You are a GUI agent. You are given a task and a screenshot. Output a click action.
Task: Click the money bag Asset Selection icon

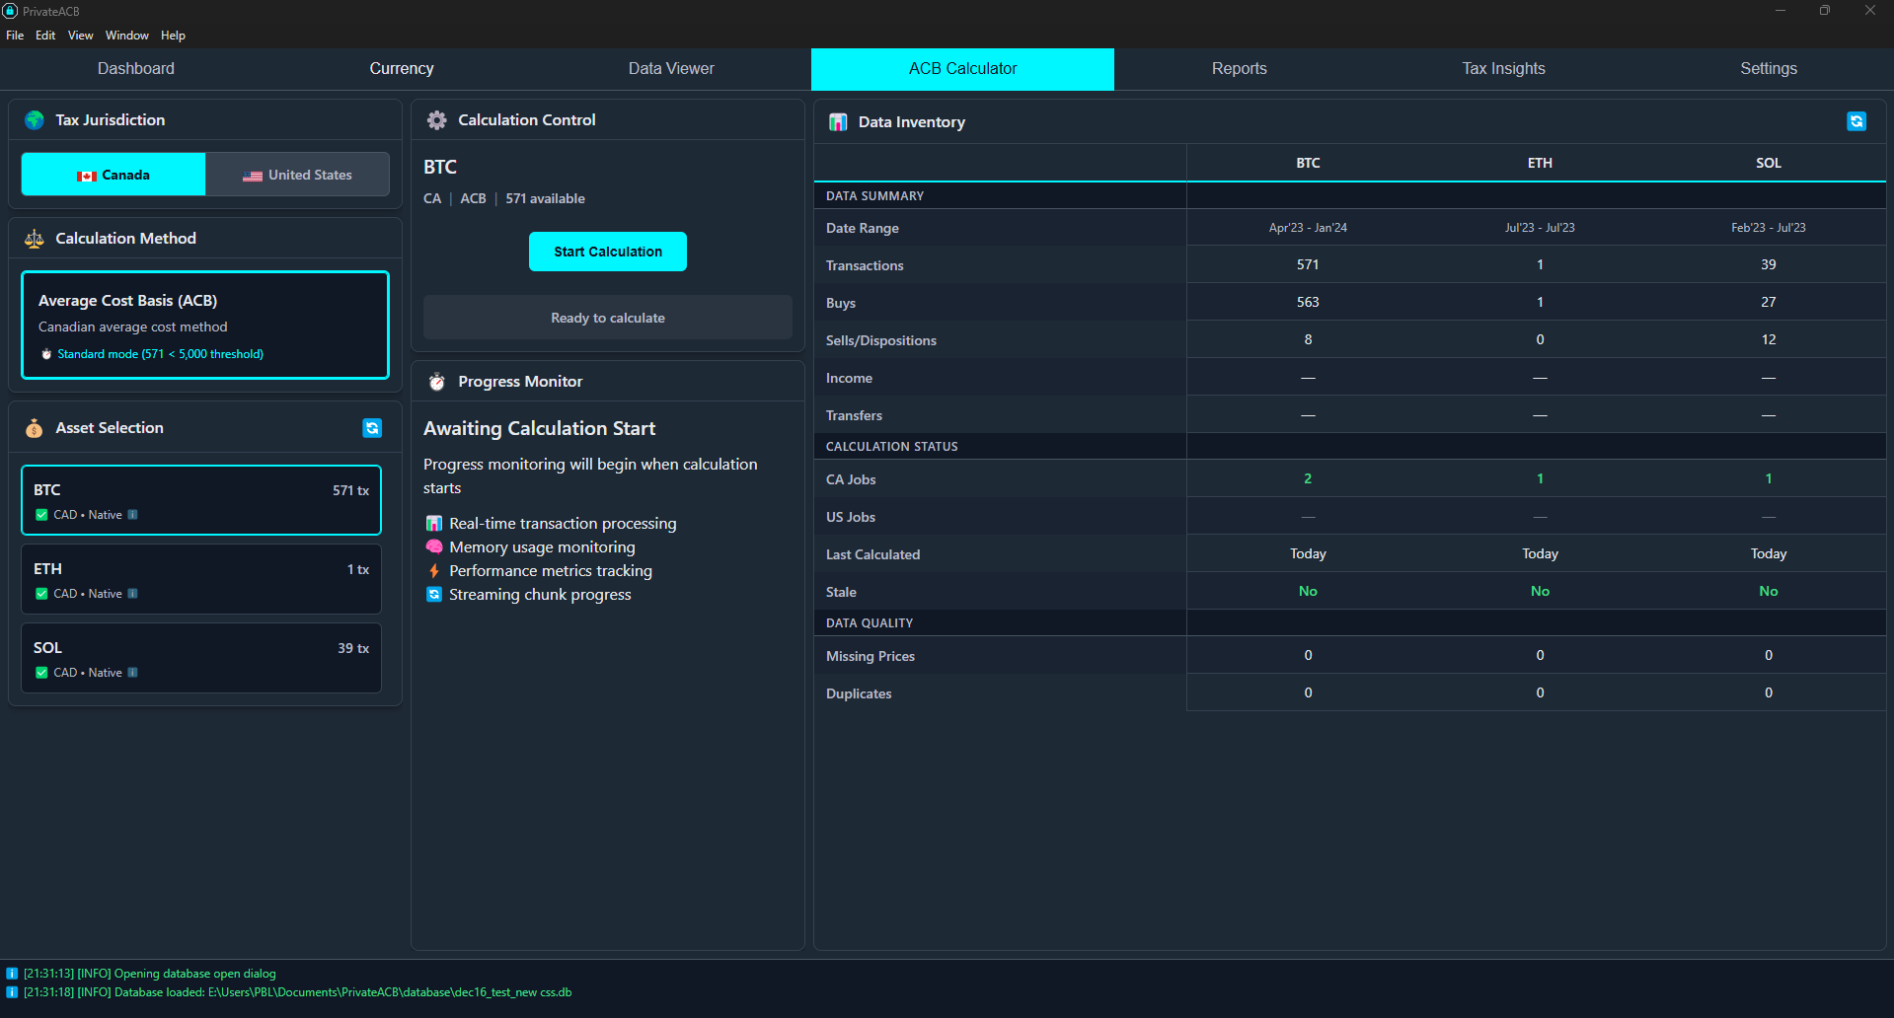click(34, 428)
